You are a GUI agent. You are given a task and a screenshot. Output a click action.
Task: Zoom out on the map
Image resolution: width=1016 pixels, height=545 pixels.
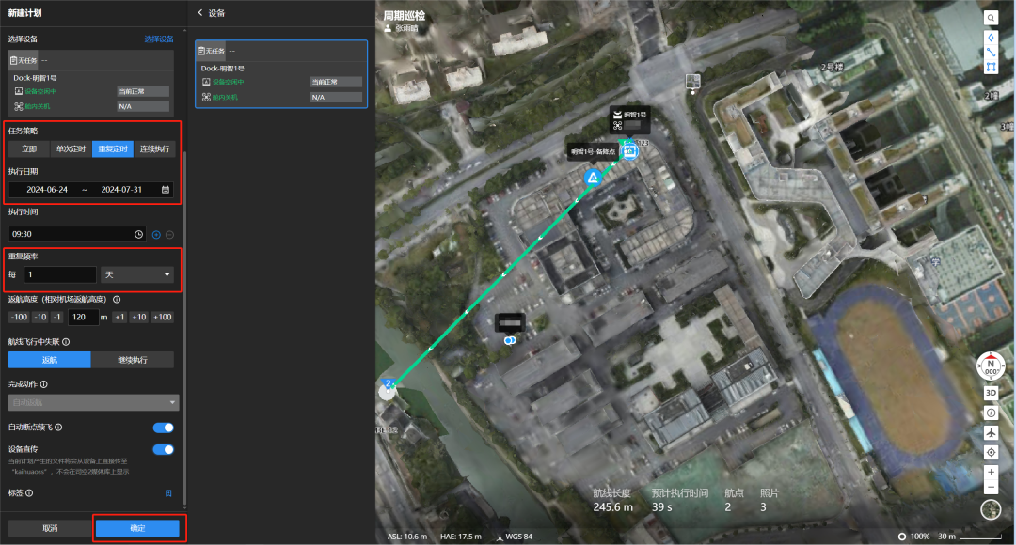991,487
